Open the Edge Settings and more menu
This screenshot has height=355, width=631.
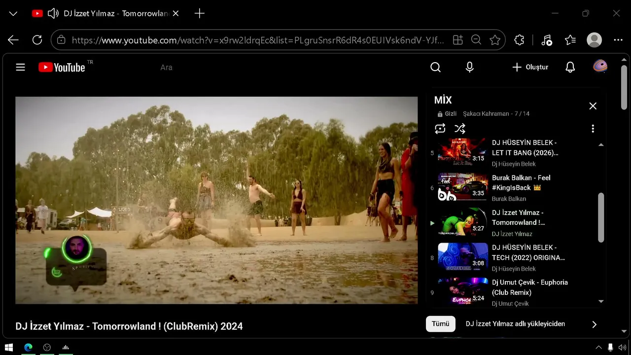pyautogui.click(x=618, y=40)
